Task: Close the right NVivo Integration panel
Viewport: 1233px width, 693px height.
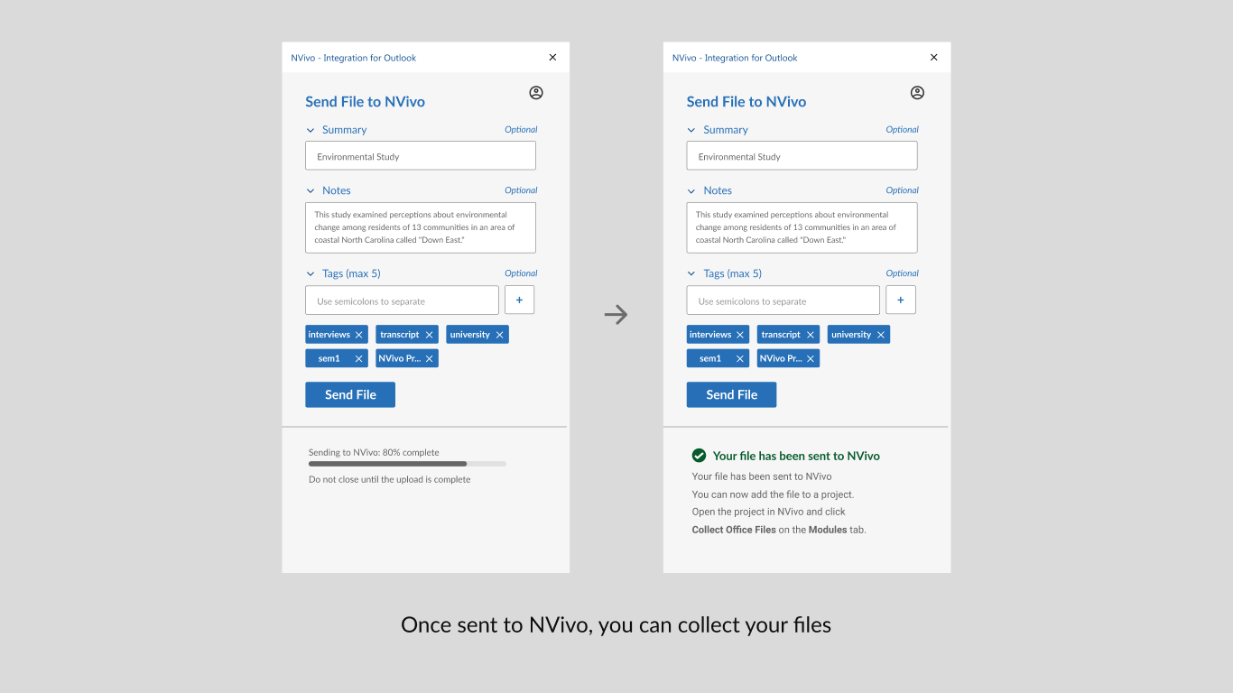Action: click(x=934, y=57)
